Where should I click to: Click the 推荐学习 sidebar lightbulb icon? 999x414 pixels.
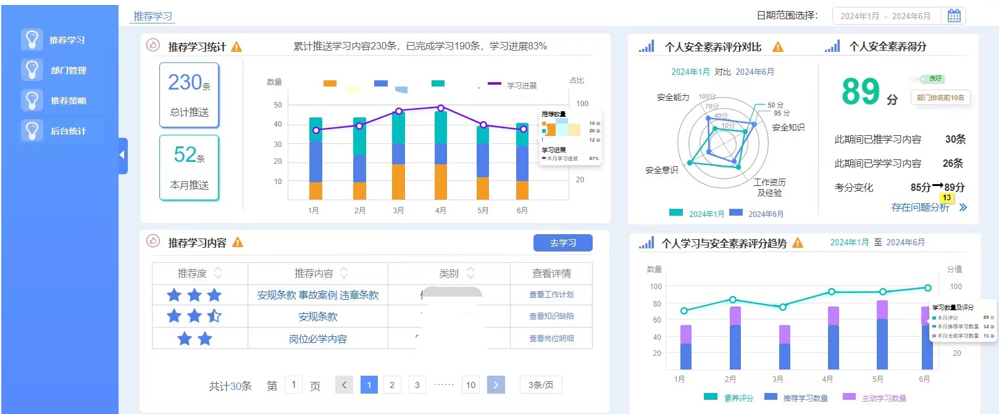[x=31, y=40]
